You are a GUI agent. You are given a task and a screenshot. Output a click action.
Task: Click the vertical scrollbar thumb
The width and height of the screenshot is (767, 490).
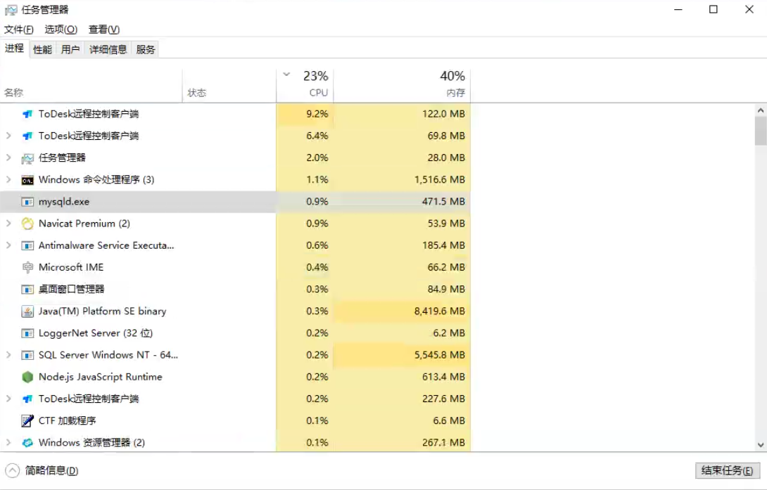pos(761,131)
